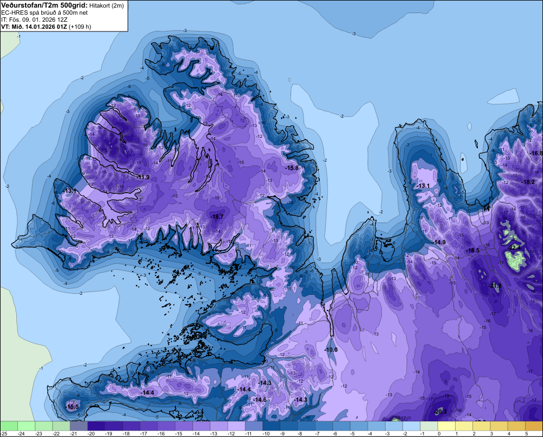The image size is (543, 437).
Task: Click the title 'Veðurstofan/T2m 500grid'
Action: click(x=44, y=5)
